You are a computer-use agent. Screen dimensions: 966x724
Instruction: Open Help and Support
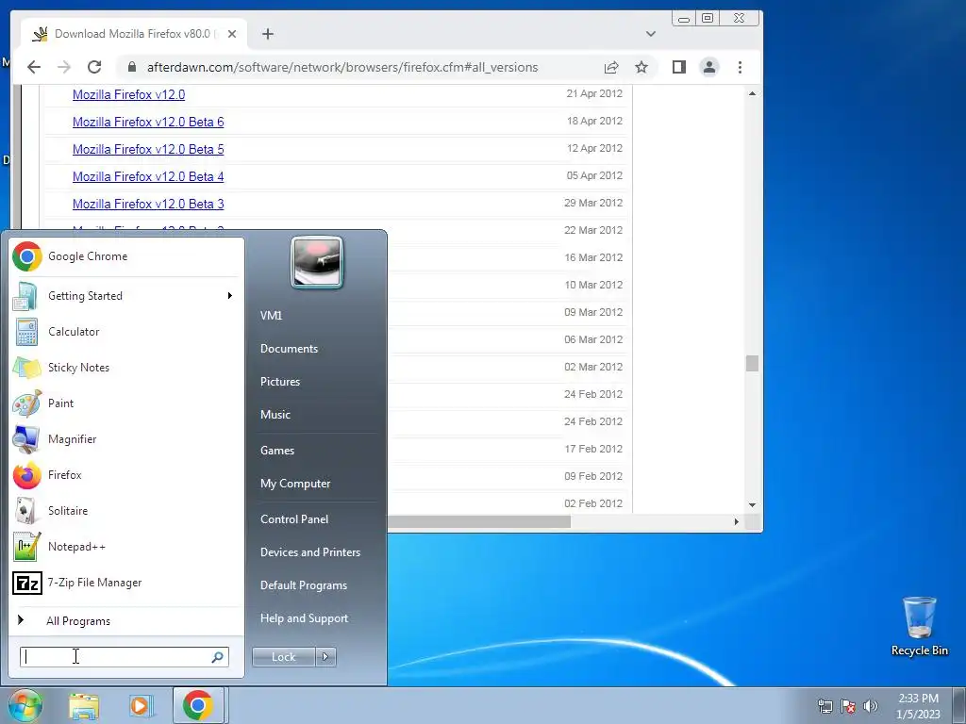pyautogui.click(x=304, y=618)
